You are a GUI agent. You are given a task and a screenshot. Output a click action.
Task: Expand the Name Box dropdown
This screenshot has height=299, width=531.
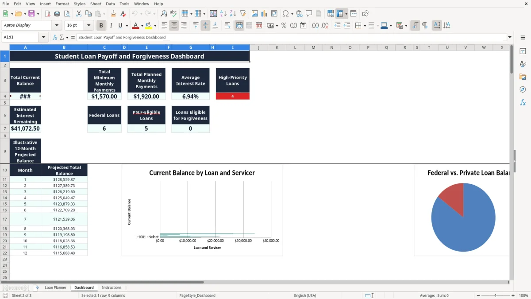point(43,38)
